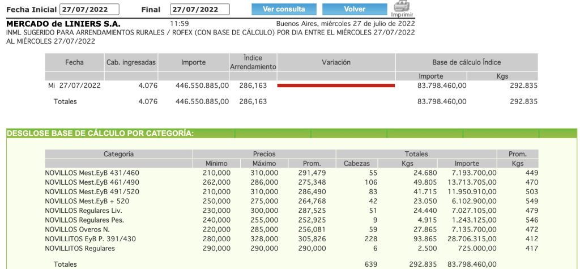Screen dimensions: 580x269
Task: Click the red Variación bar
Action: 335,86
